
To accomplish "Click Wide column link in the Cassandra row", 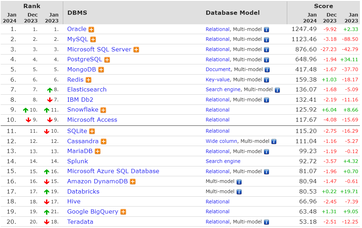I will (222, 141).
